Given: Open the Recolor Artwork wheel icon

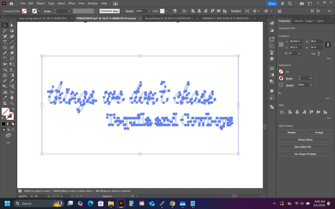Looking at the screenshot, I should pyautogui.click(x=175, y=11).
